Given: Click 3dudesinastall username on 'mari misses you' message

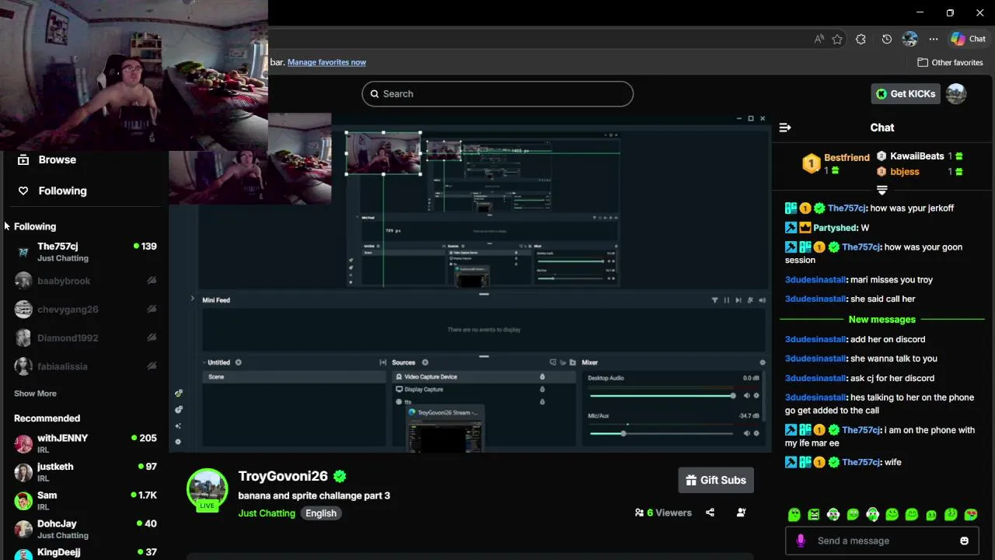Looking at the screenshot, I should click(x=815, y=280).
